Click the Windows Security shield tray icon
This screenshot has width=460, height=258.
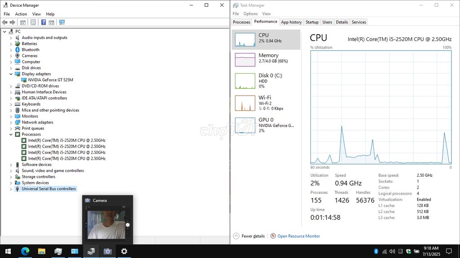point(408,251)
